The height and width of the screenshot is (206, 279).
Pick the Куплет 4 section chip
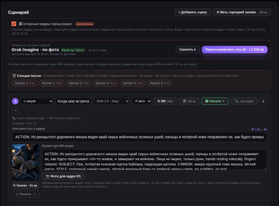[106, 83]
